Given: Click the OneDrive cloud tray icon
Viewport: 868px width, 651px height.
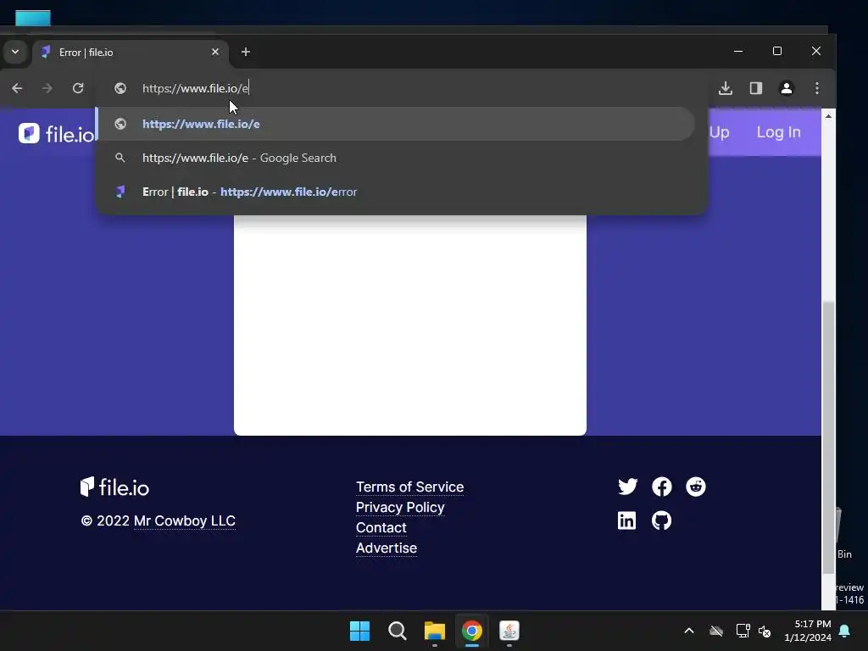Looking at the screenshot, I should pyautogui.click(x=716, y=631).
